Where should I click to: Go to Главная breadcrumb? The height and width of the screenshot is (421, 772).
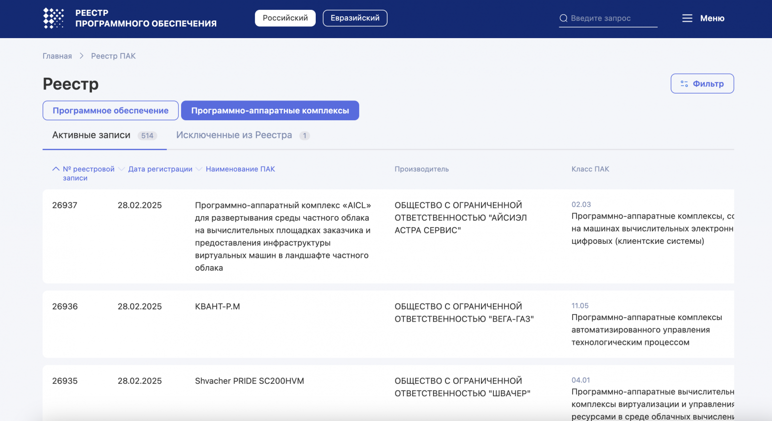(x=57, y=56)
